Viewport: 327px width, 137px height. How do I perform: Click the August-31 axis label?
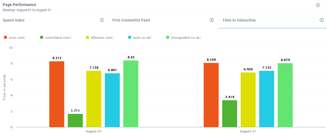(248, 131)
